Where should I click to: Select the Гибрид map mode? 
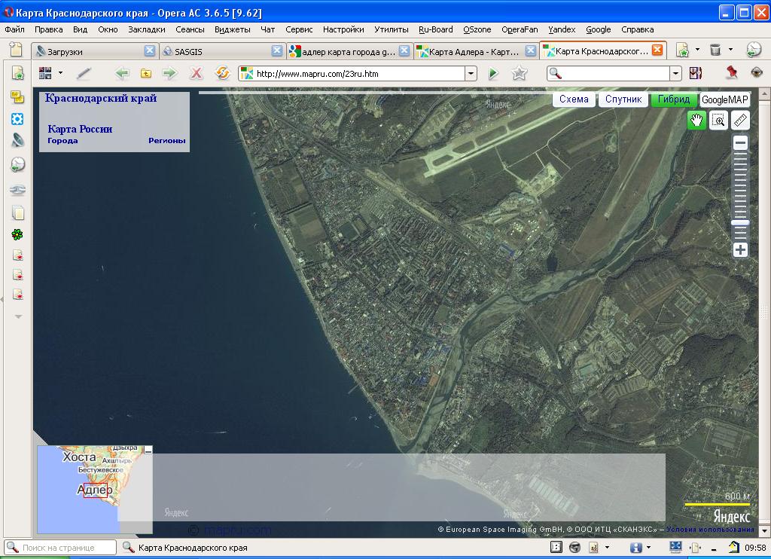[673, 99]
